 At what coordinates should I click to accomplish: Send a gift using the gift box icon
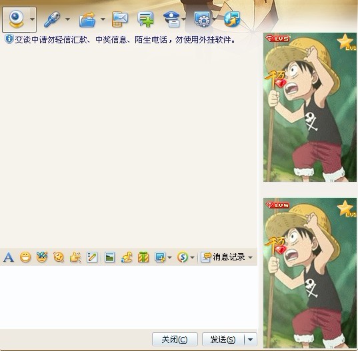click(143, 257)
